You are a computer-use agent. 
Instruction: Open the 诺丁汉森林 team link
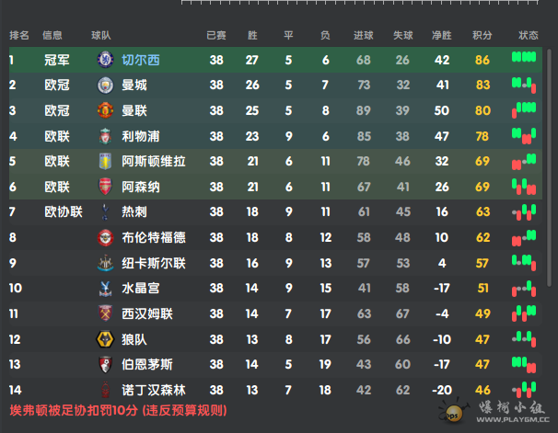tap(154, 390)
